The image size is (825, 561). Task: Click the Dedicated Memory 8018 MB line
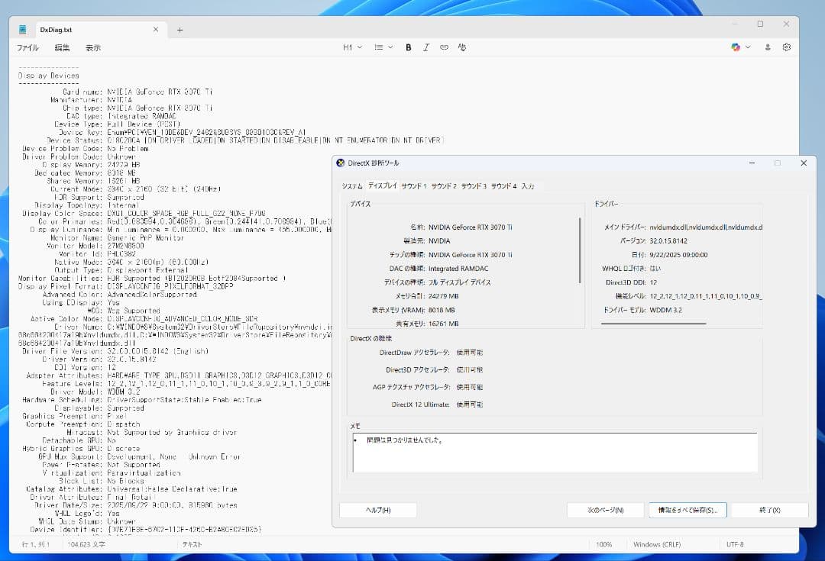[86, 173]
